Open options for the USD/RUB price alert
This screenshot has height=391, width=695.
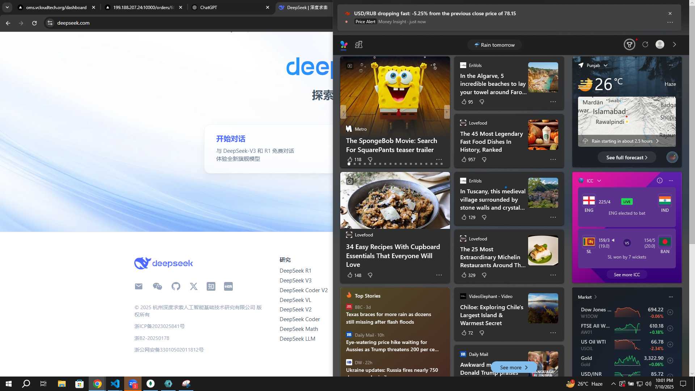point(670,22)
